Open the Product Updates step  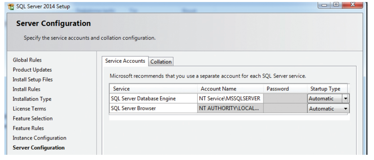click(32, 70)
